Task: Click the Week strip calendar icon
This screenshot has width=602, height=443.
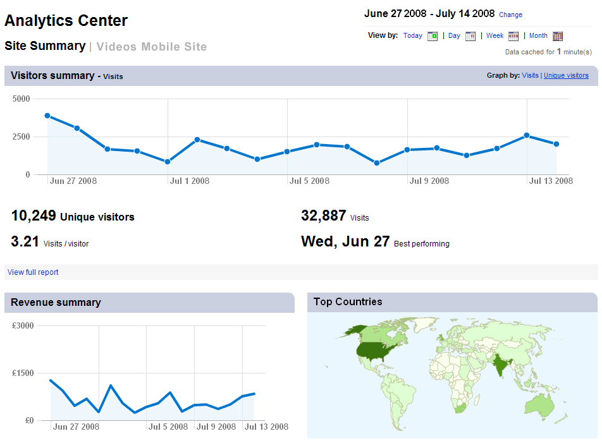Action: tap(513, 36)
